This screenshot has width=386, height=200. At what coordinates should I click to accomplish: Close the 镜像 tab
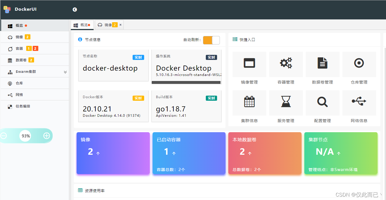coord(121,25)
